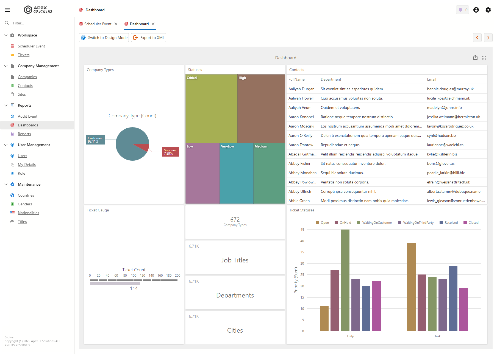Go to previous dashboard arrow
Screen dimensions: 497x354
(x=477, y=38)
